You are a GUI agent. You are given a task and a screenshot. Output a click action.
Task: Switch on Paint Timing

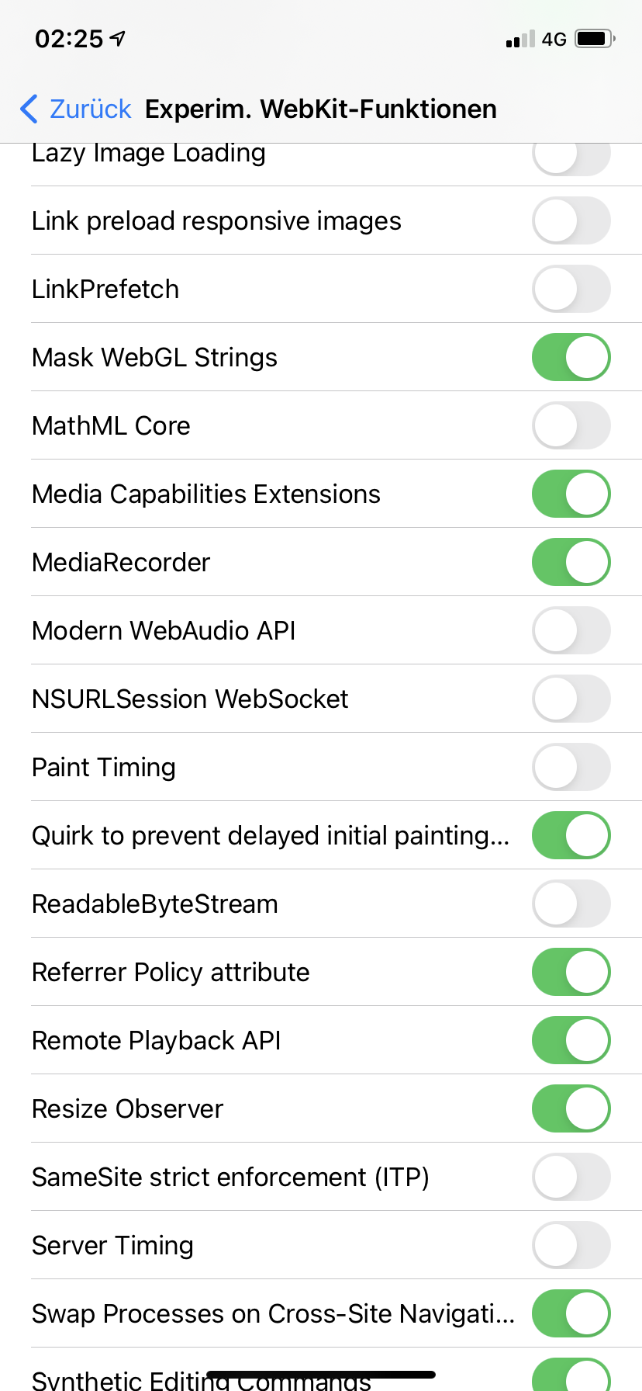[x=571, y=767]
